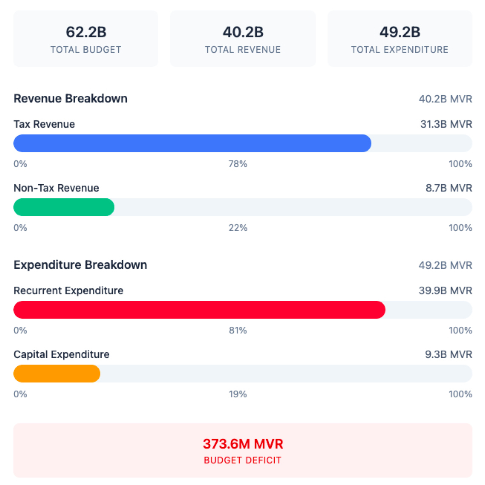Screen dimensions: 485x485
Task: Select the Recurrent Expenditure label
Action: pos(68,291)
